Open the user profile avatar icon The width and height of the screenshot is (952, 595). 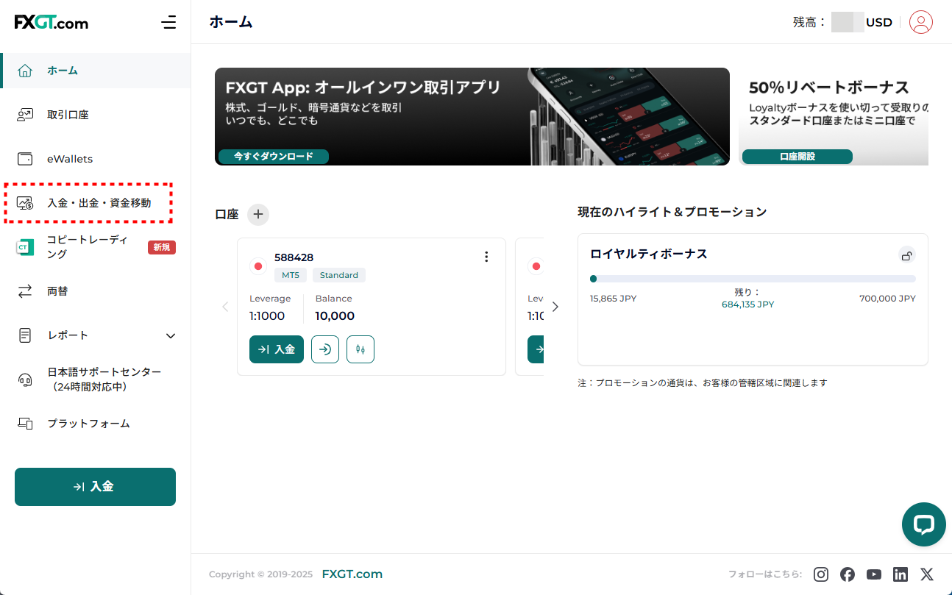pos(921,22)
